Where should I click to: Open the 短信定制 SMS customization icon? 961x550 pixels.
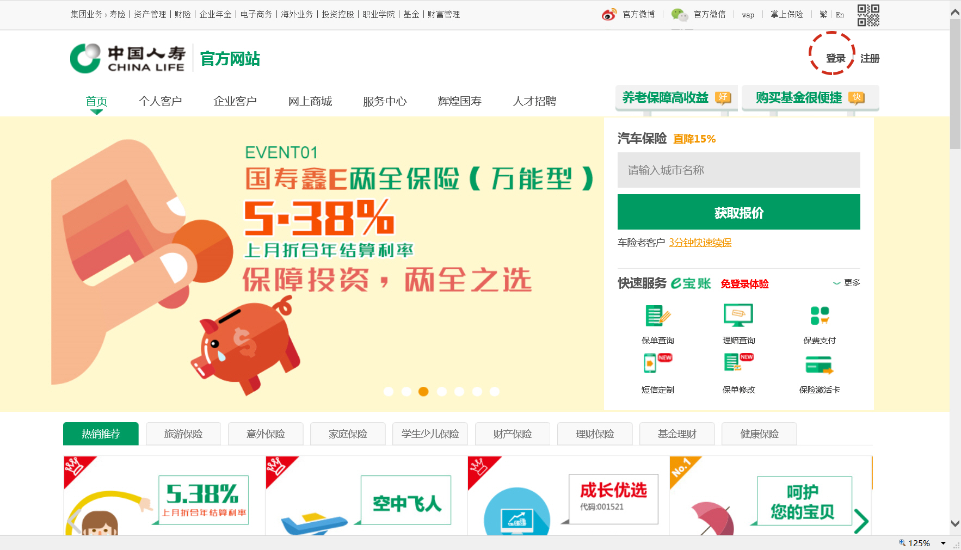coord(657,363)
